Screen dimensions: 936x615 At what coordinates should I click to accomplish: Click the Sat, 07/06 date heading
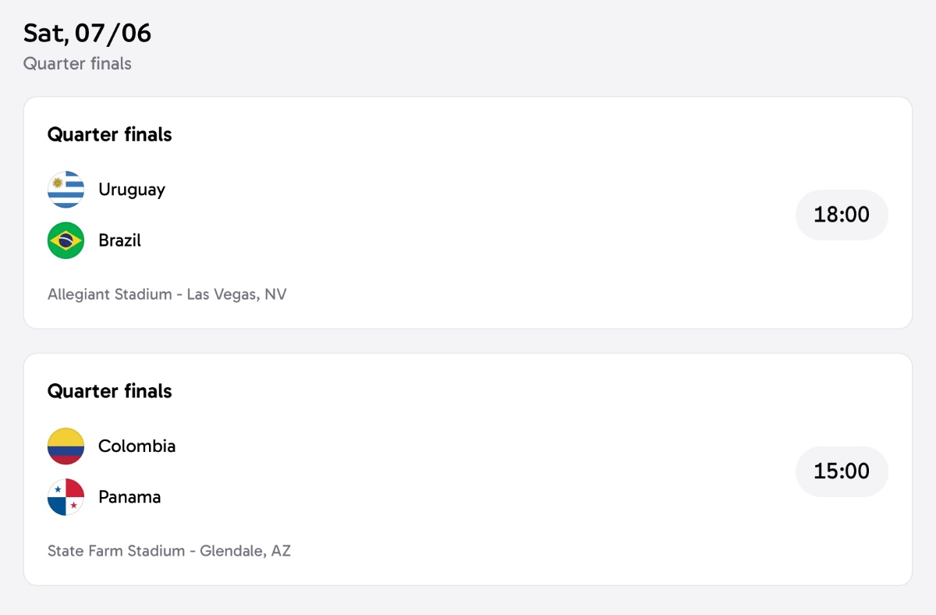point(87,33)
